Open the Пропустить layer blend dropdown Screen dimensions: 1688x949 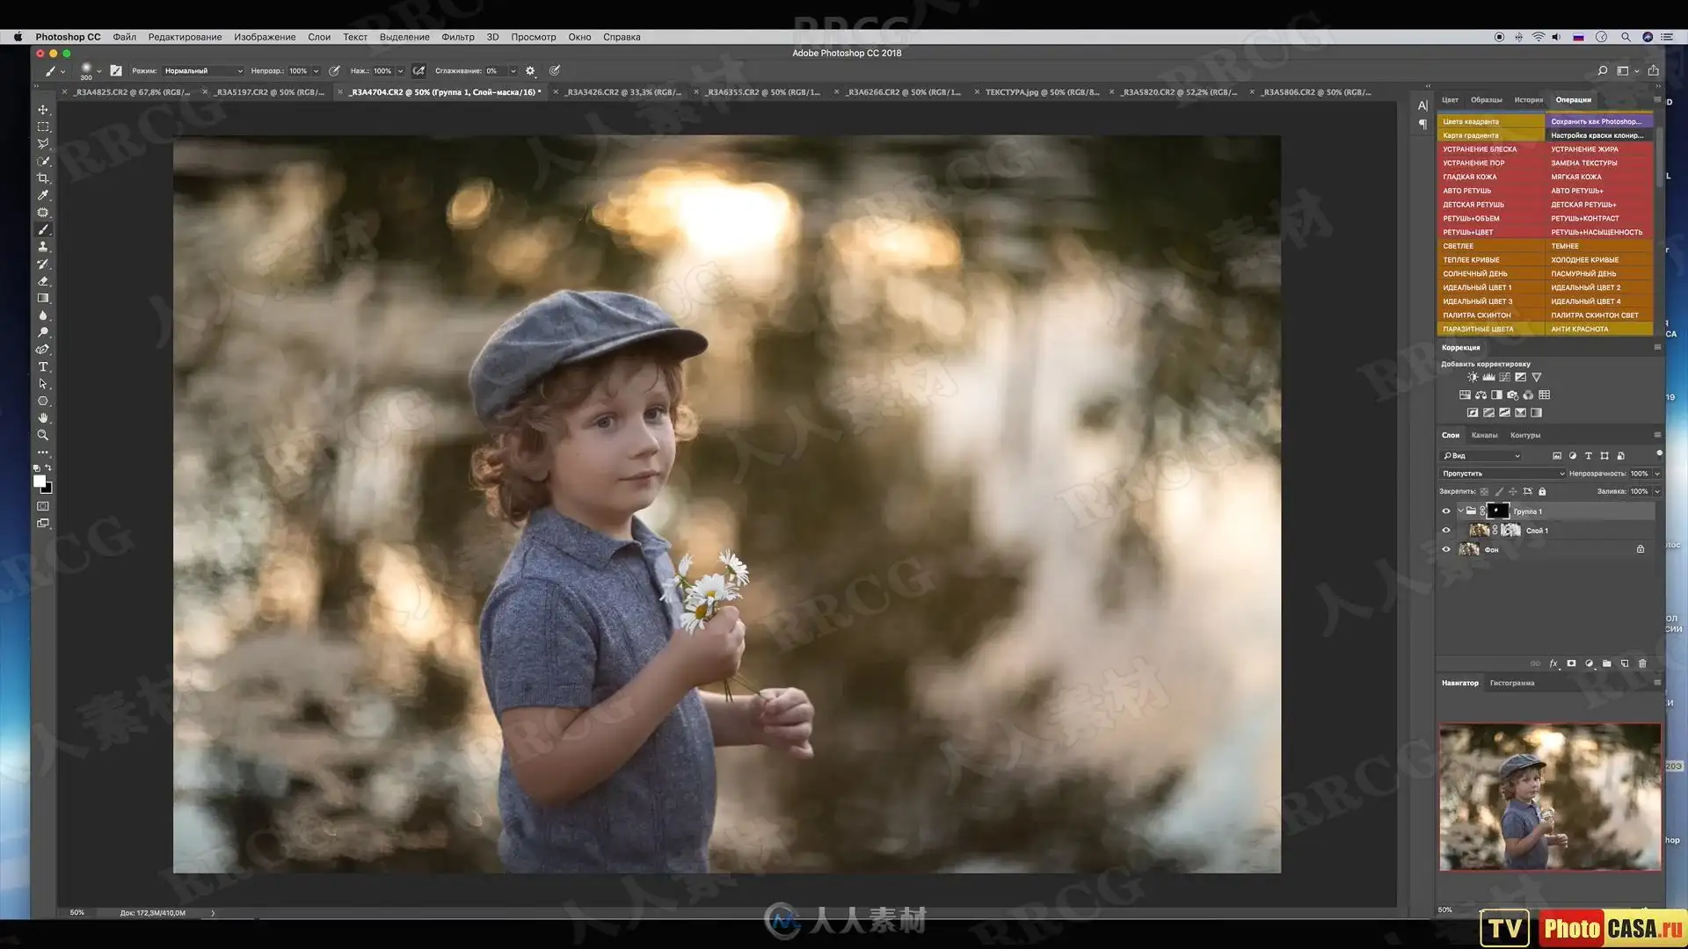point(1502,474)
